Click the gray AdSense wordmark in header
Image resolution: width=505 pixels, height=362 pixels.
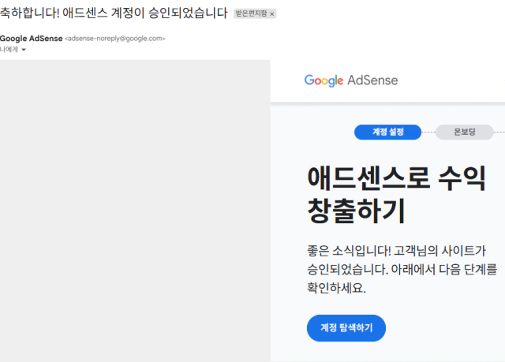(372, 80)
